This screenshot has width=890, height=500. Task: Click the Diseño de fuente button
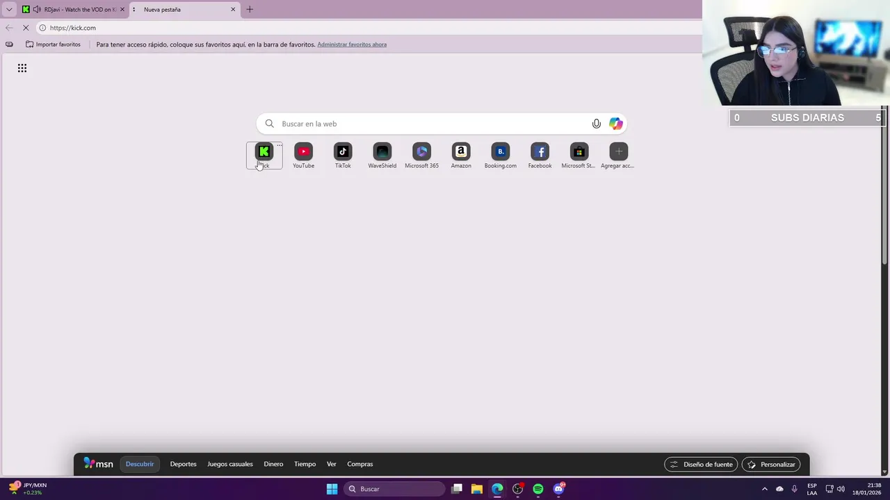(x=701, y=465)
